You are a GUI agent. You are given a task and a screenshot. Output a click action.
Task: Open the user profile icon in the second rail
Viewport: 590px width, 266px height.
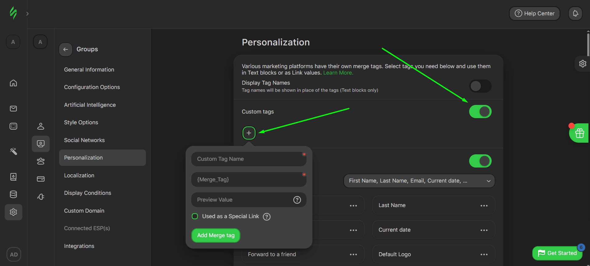(41, 126)
